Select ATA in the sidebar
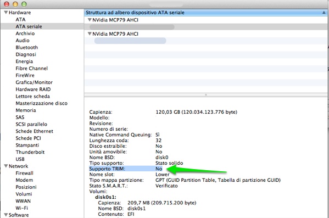The image size is (329, 218). pyautogui.click(x=20, y=20)
